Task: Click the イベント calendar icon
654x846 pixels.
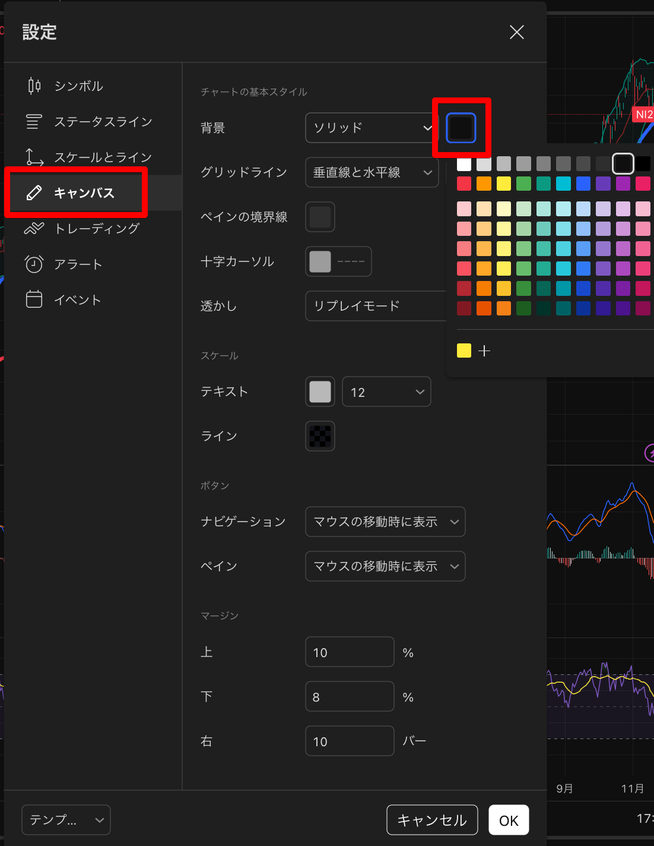Action: point(34,299)
